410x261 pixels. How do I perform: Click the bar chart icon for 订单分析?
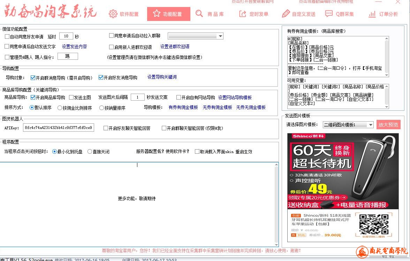pos(372,14)
